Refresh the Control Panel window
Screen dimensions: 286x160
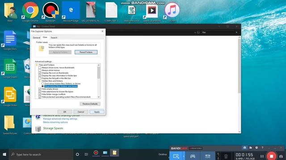pyautogui.click(x=198, y=32)
